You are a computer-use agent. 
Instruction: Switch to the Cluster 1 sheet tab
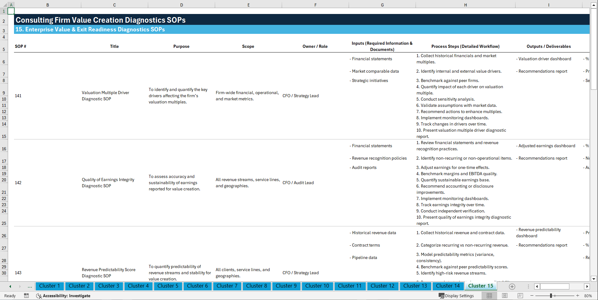pos(49,286)
